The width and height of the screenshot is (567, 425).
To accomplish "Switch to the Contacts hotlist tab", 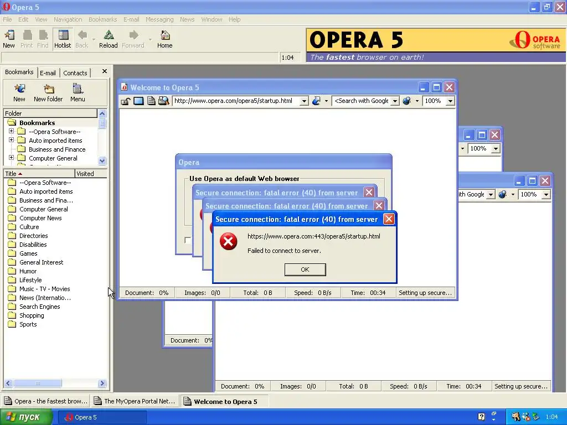I will coord(75,73).
